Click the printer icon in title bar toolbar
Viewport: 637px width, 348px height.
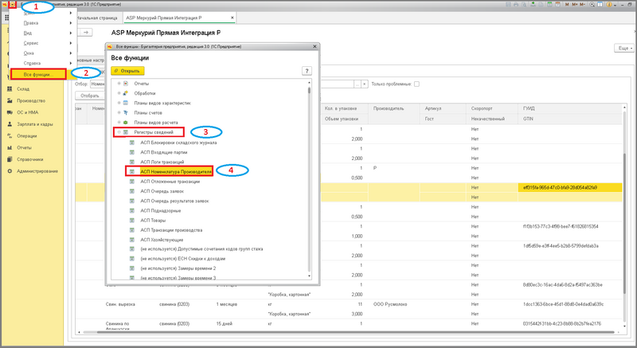point(516,5)
